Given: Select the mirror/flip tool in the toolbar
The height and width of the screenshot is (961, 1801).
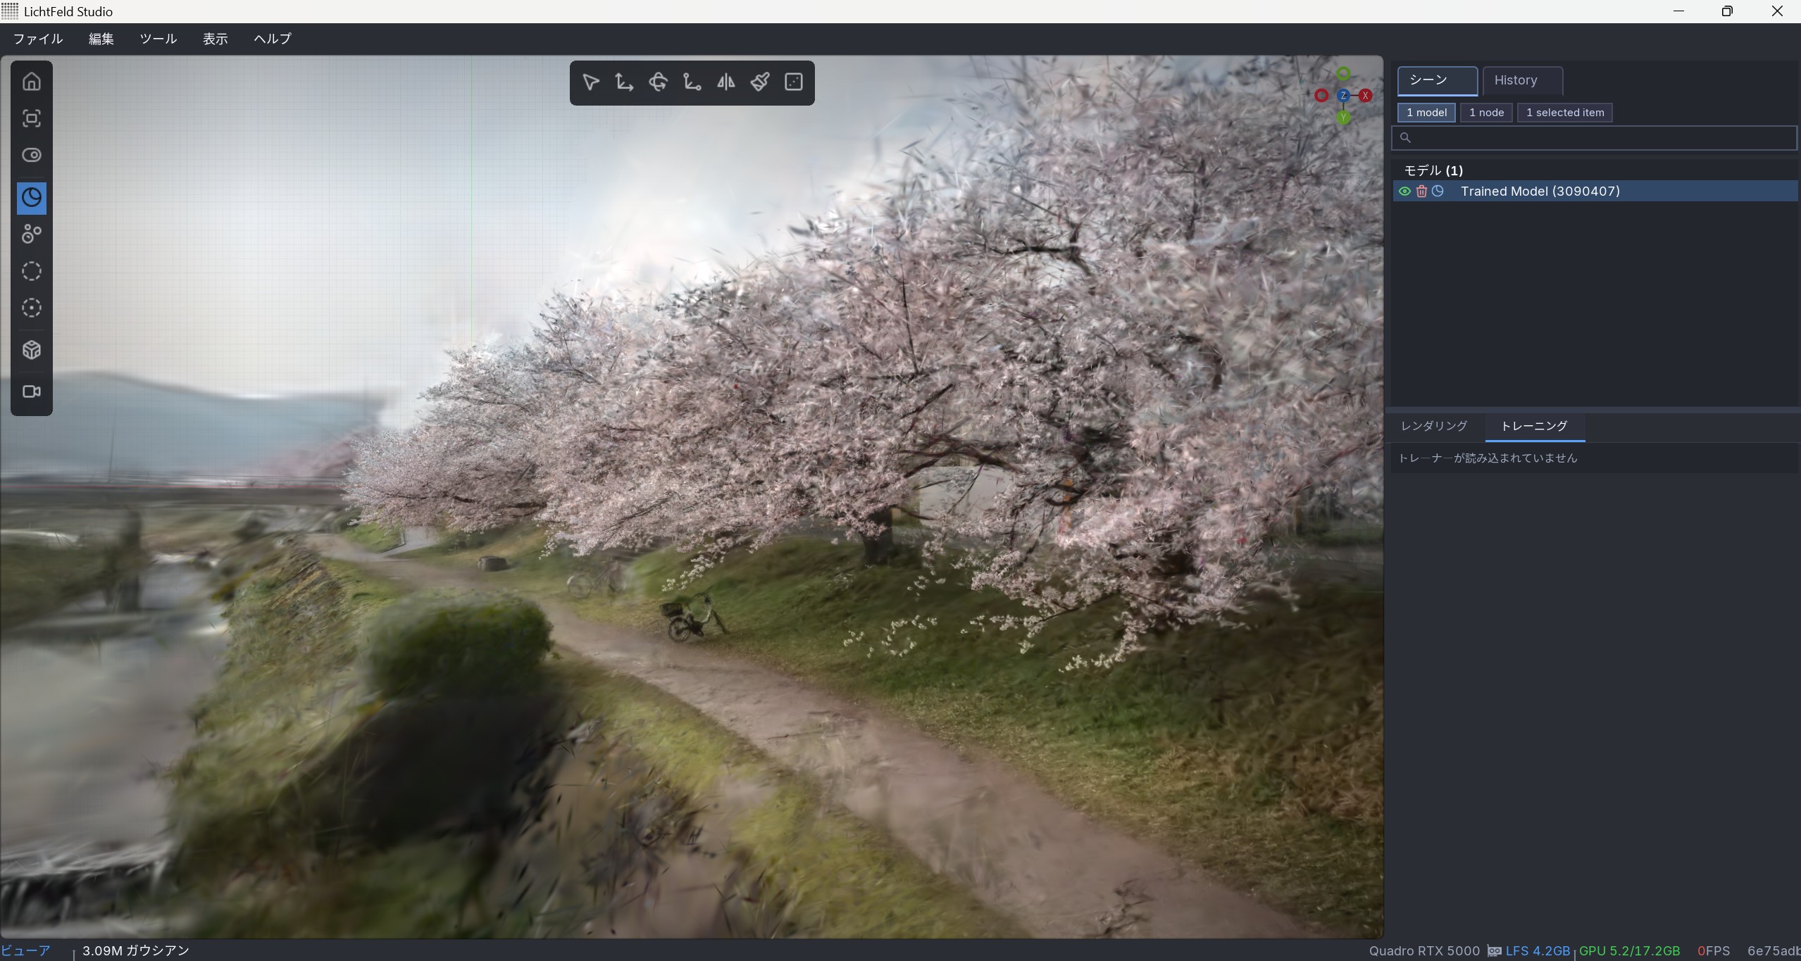Looking at the screenshot, I should coord(725,82).
